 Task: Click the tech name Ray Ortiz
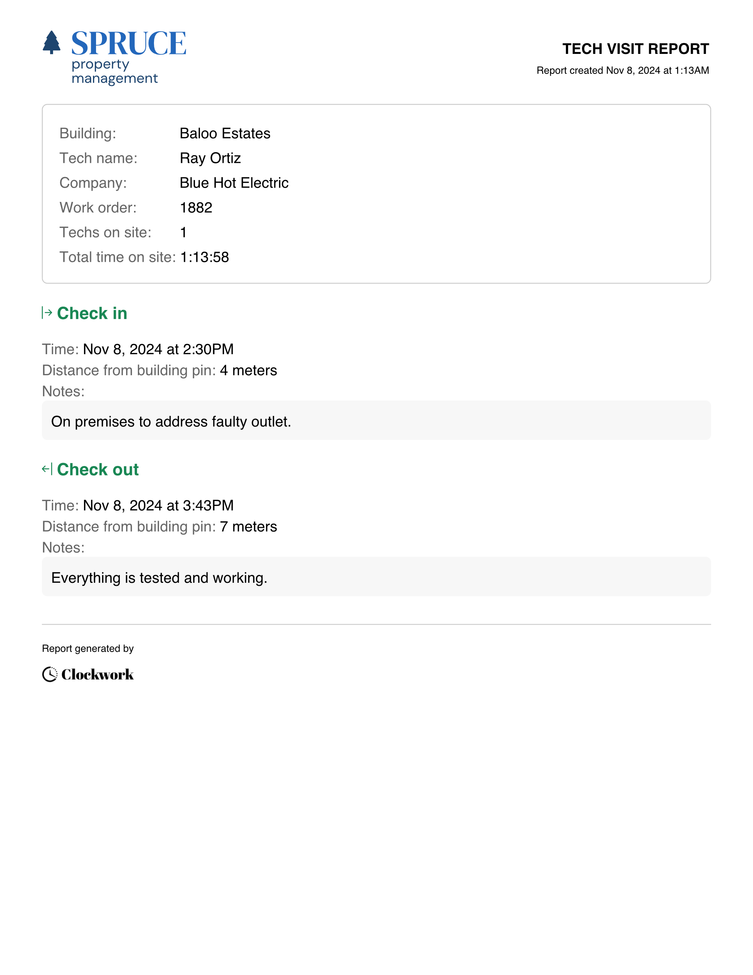pyautogui.click(x=210, y=158)
